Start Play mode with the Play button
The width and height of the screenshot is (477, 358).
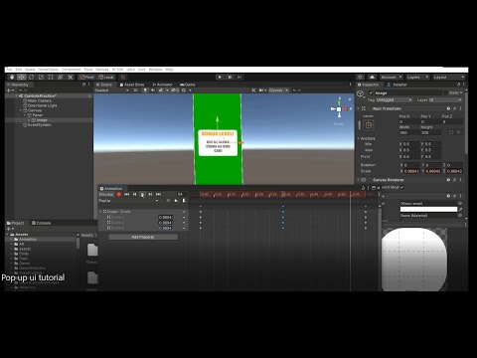(220, 77)
